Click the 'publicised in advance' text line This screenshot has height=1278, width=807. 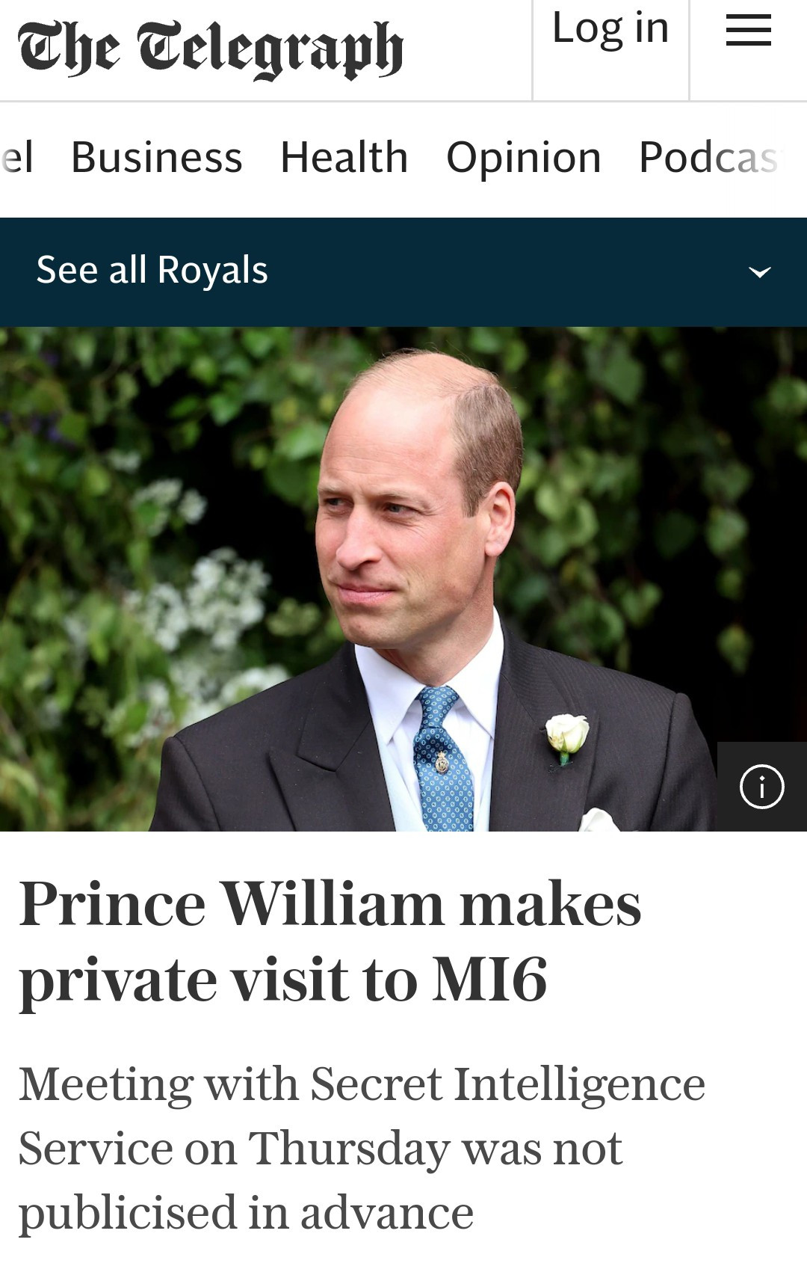pyautogui.click(x=246, y=1212)
